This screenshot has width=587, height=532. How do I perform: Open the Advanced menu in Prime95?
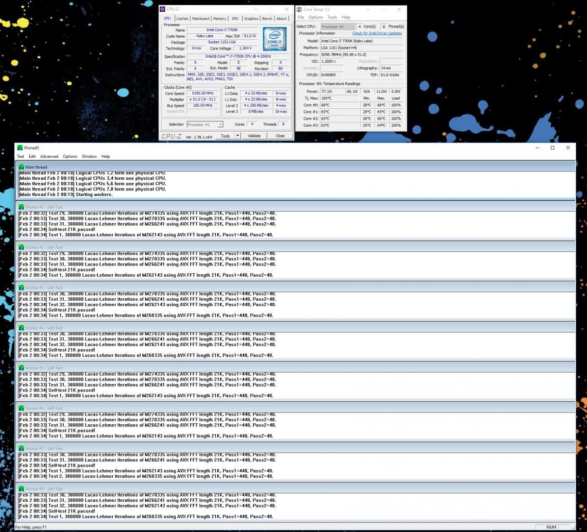click(x=49, y=157)
